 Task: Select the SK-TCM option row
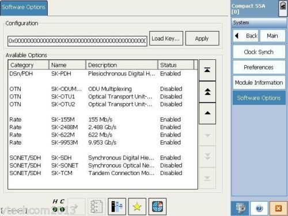coord(103,173)
